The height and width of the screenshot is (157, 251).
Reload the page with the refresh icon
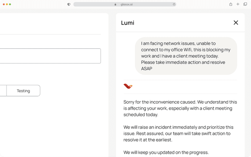(174, 4)
